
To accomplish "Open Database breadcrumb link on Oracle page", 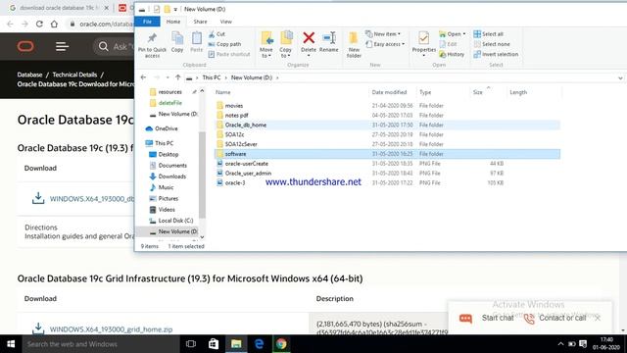I will [29, 75].
